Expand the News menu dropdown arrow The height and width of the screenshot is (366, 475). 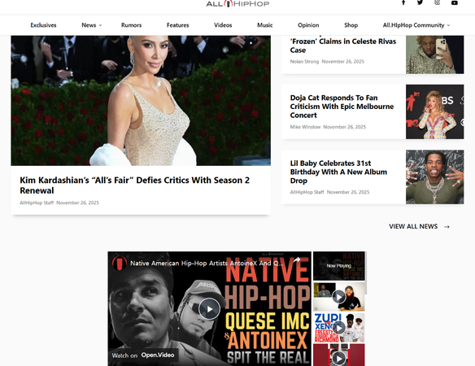[100, 25]
